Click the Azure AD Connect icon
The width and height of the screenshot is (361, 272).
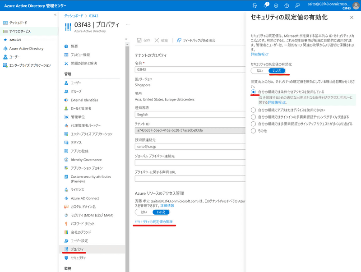[x=66, y=198]
